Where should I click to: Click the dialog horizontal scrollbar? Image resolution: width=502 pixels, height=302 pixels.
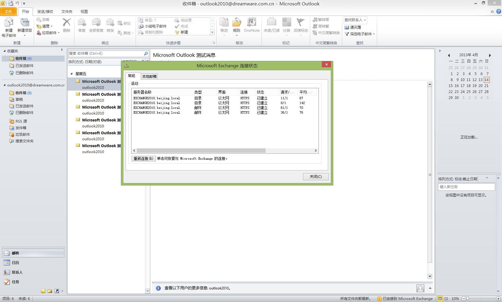pos(201,151)
